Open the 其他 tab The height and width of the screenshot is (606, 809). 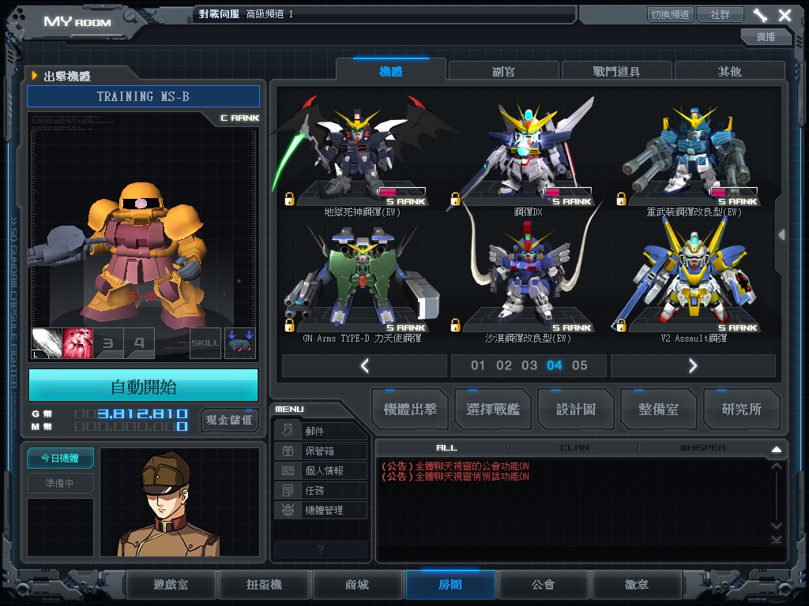(729, 71)
